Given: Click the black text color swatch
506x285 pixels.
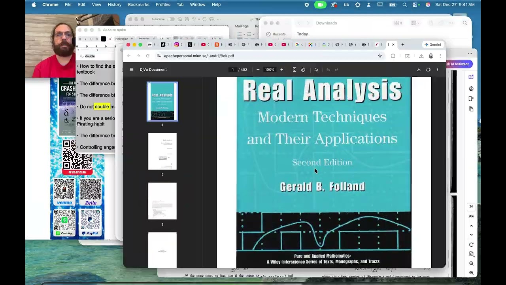Looking at the screenshot, I should coord(103,39).
